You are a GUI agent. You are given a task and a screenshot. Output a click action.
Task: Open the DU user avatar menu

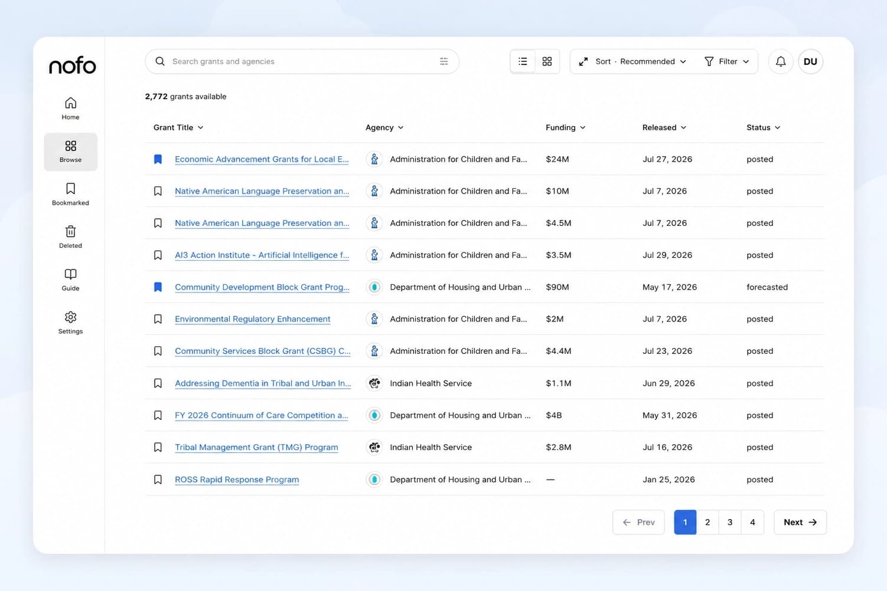[810, 61]
